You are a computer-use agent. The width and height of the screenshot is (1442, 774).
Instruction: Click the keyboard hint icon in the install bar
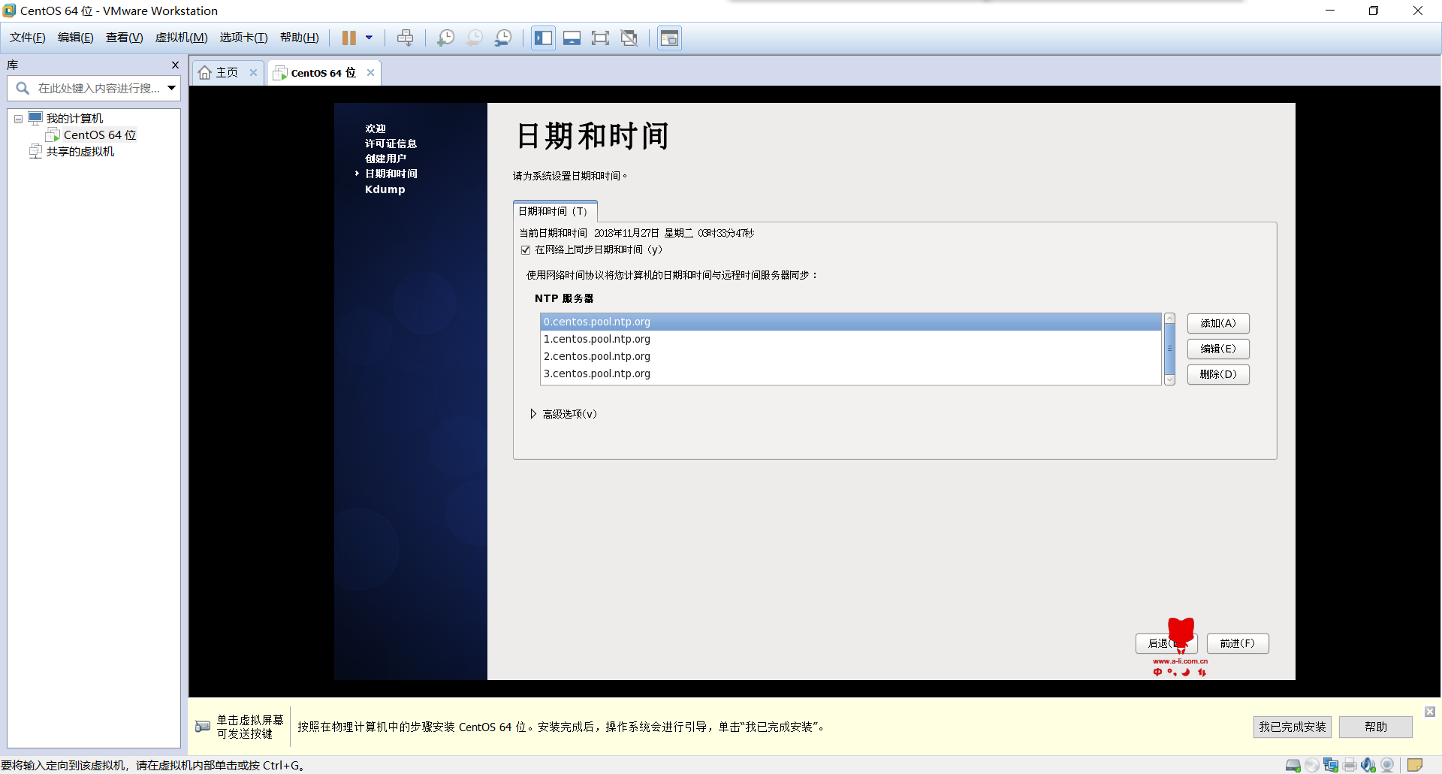[x=203, y=726]
